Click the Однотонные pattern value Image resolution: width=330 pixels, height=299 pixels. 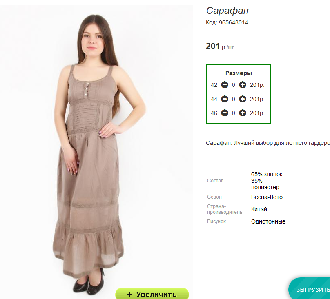point(268,221)
